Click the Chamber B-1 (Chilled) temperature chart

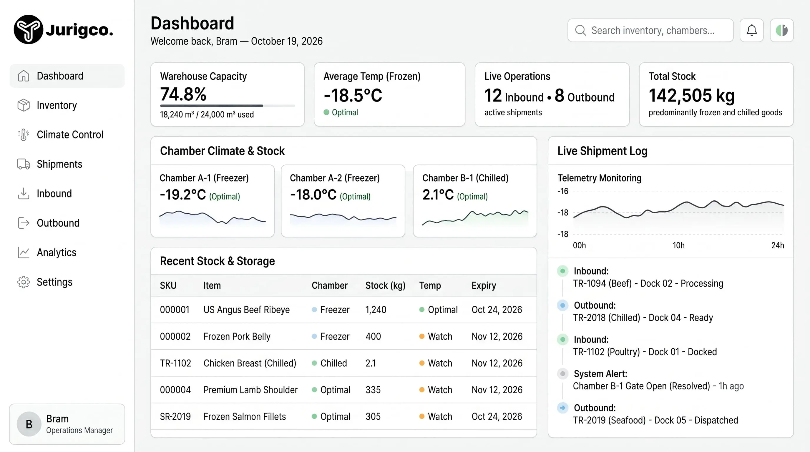pos(475,218)
